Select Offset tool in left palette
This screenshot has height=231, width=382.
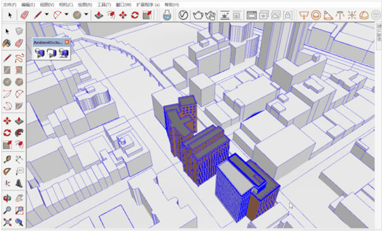19,145
